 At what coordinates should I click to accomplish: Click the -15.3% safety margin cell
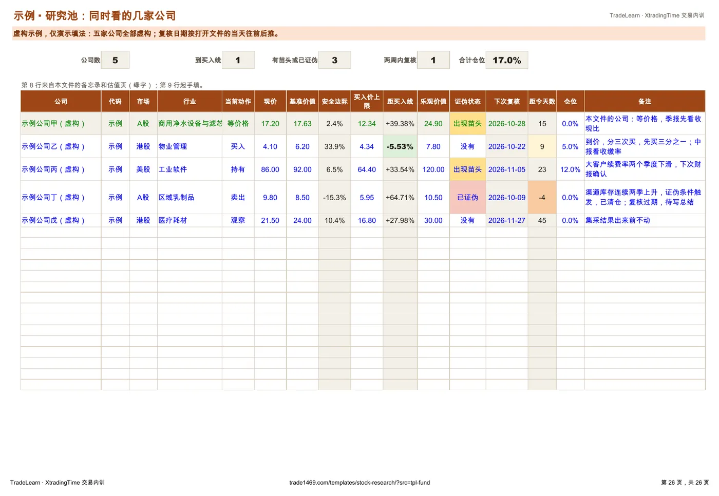tap(334, 198)
